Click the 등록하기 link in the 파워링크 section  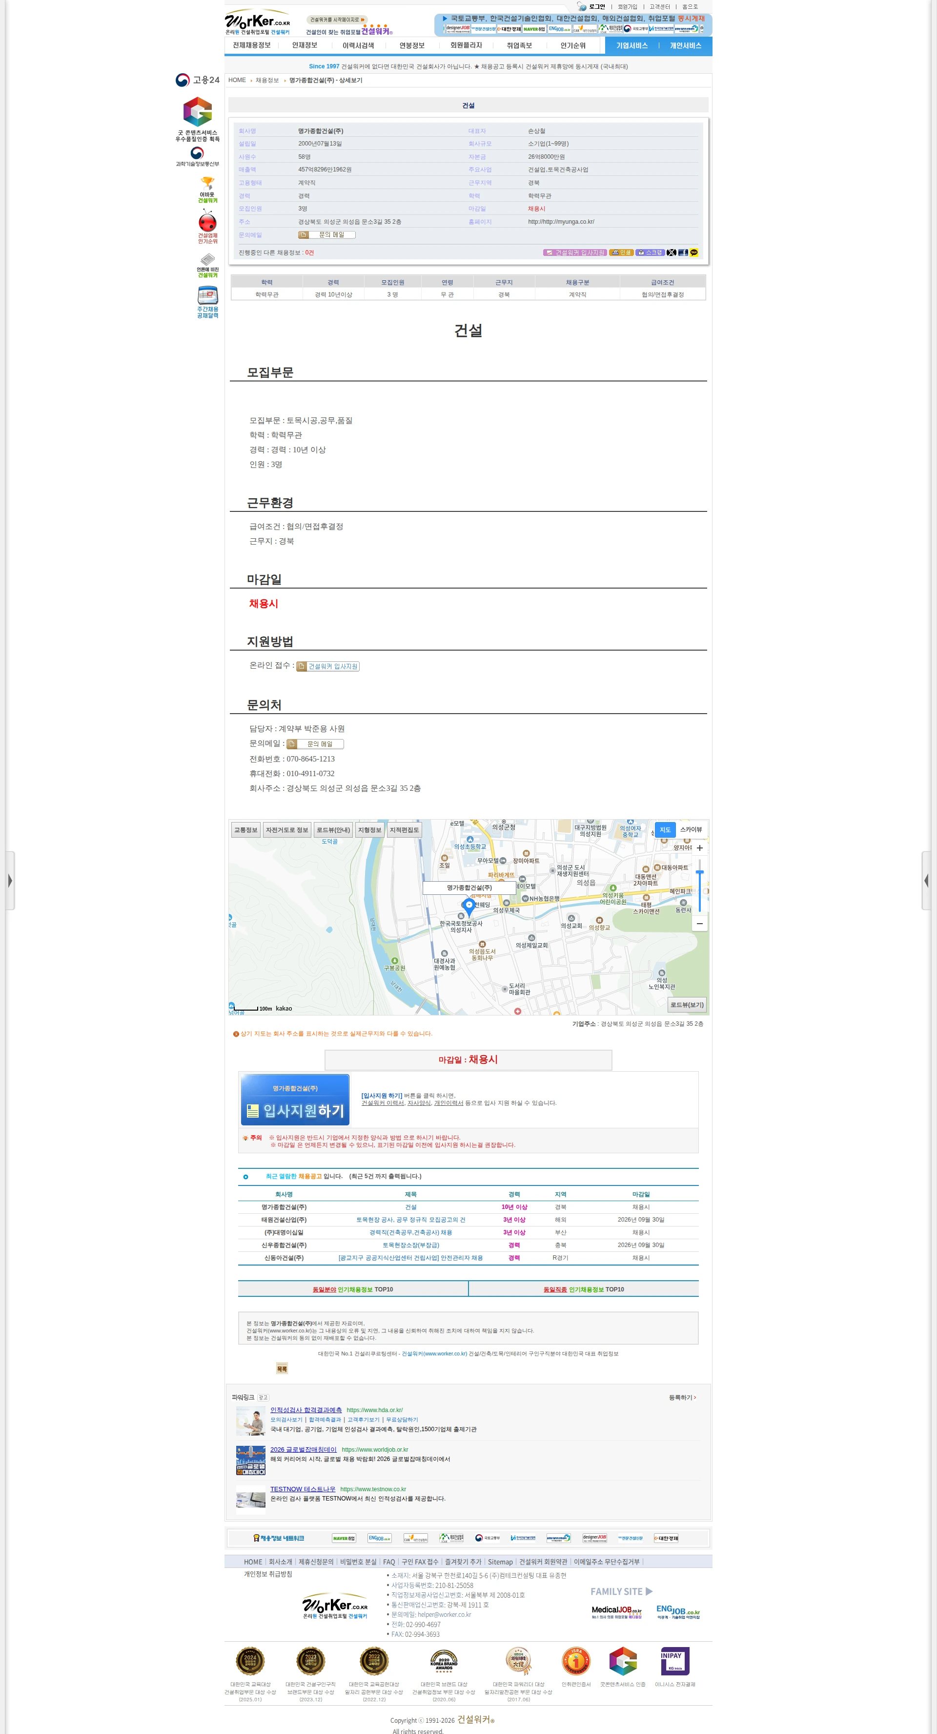[x=682, y=1397]
